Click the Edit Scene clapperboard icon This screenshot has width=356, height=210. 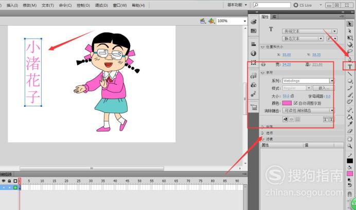[203, 21]
